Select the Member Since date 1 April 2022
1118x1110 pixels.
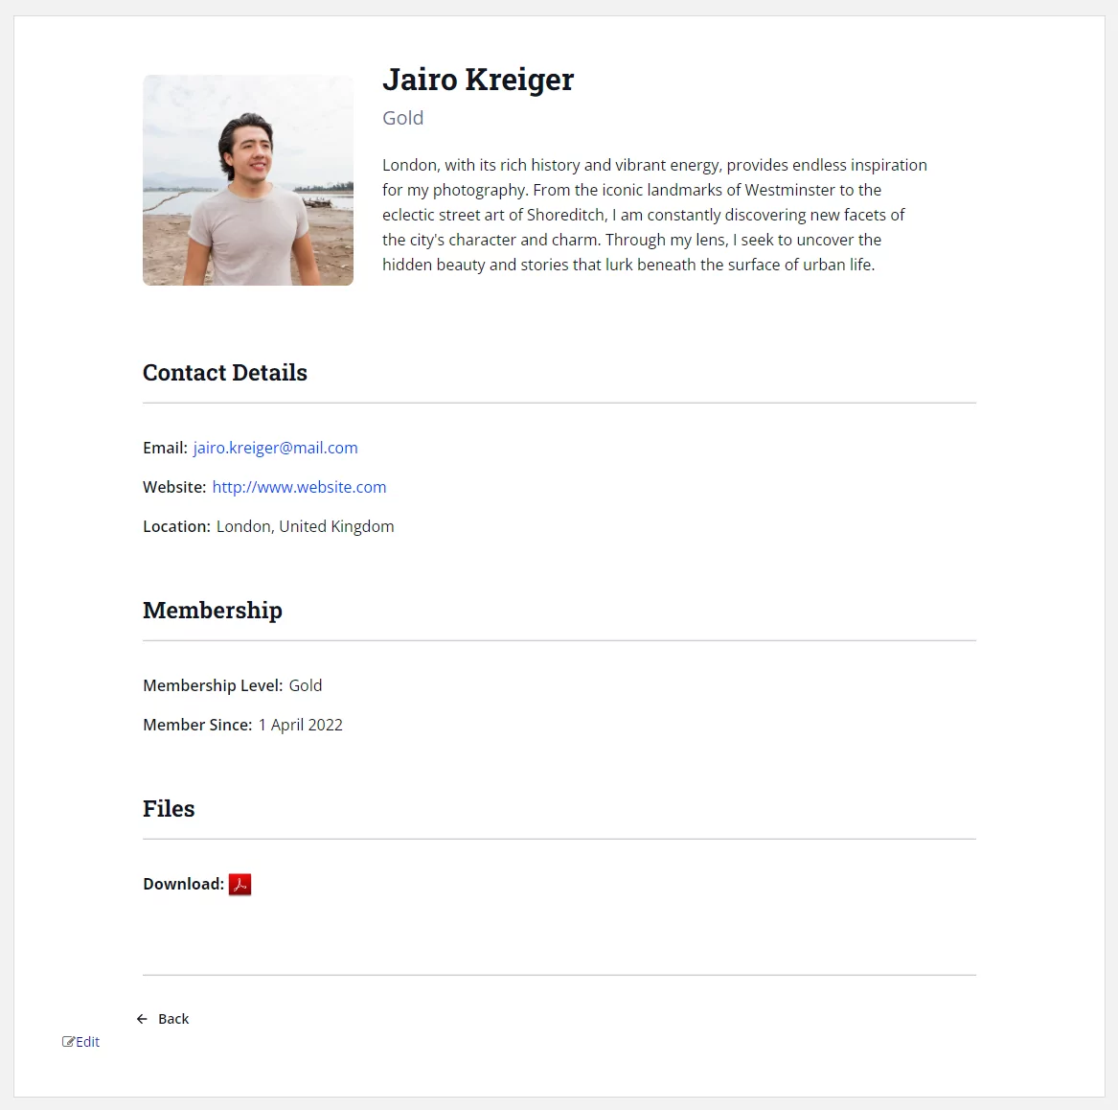point(300,725)
